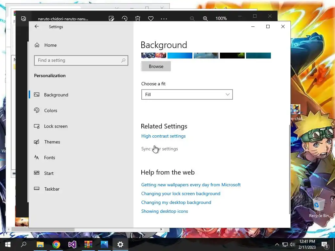Open the notification center

(325, 245)
